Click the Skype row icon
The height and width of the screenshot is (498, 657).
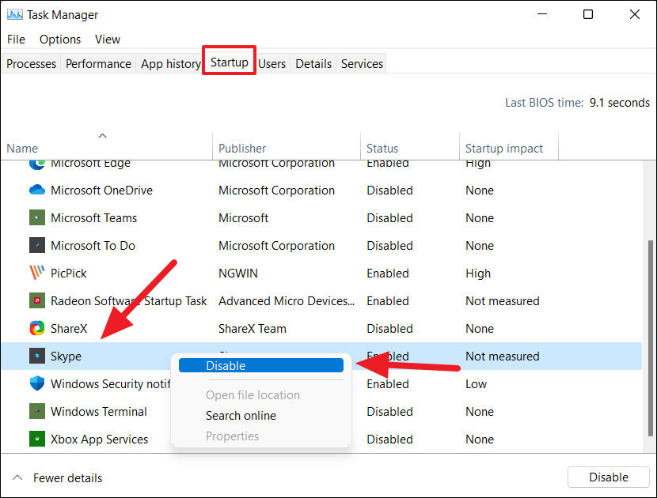point(37,356)
